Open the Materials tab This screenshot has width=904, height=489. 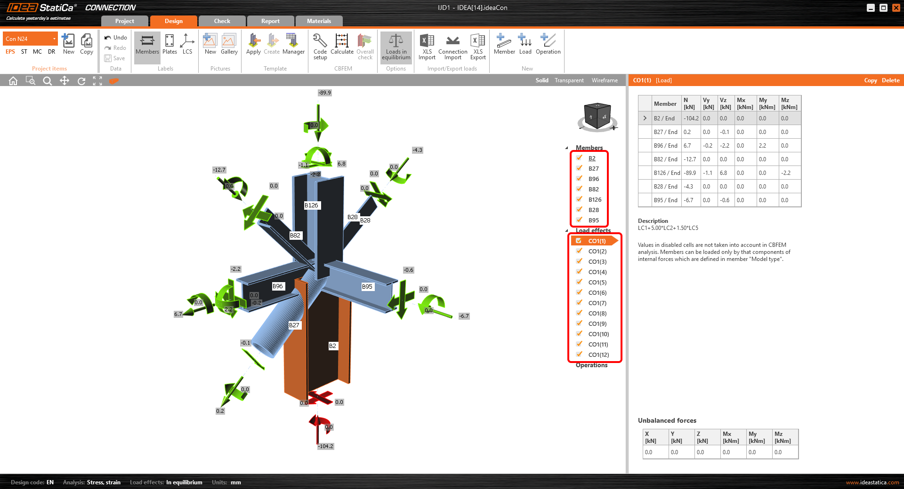pyautogui.click(x=319, y=21)
